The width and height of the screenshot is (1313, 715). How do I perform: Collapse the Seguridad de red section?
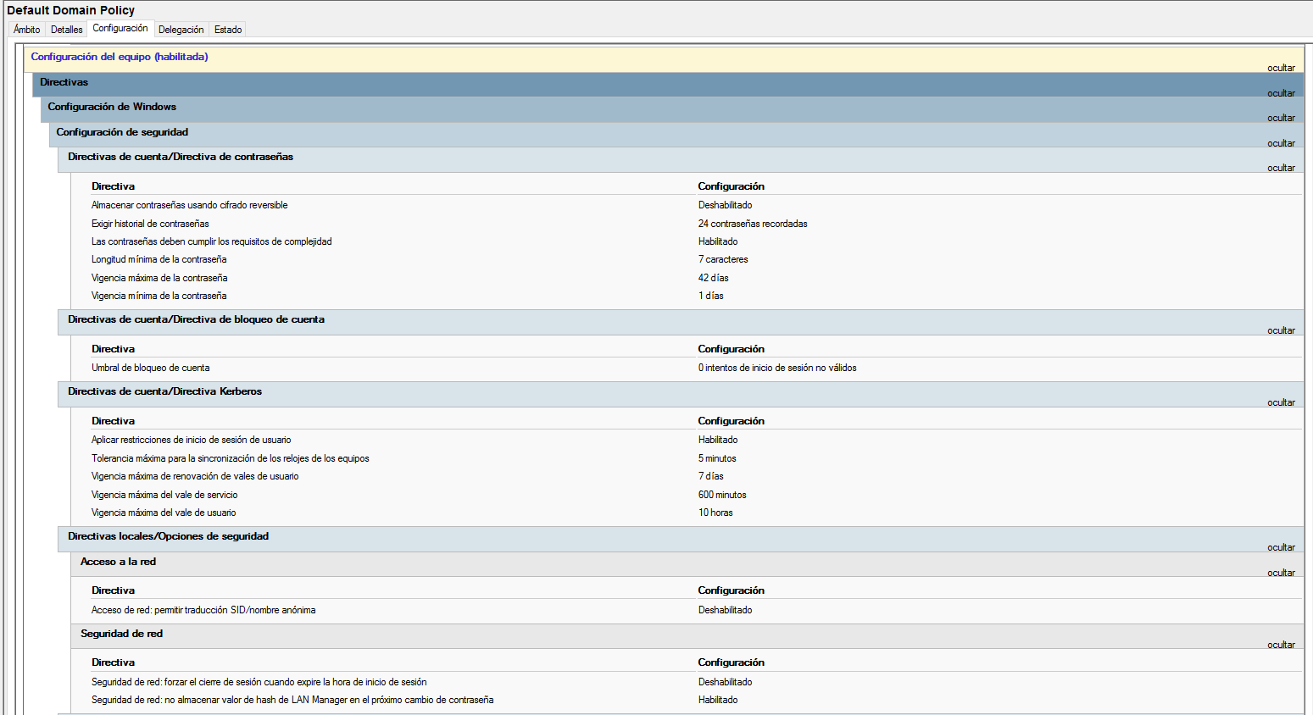pos(1281,644)
